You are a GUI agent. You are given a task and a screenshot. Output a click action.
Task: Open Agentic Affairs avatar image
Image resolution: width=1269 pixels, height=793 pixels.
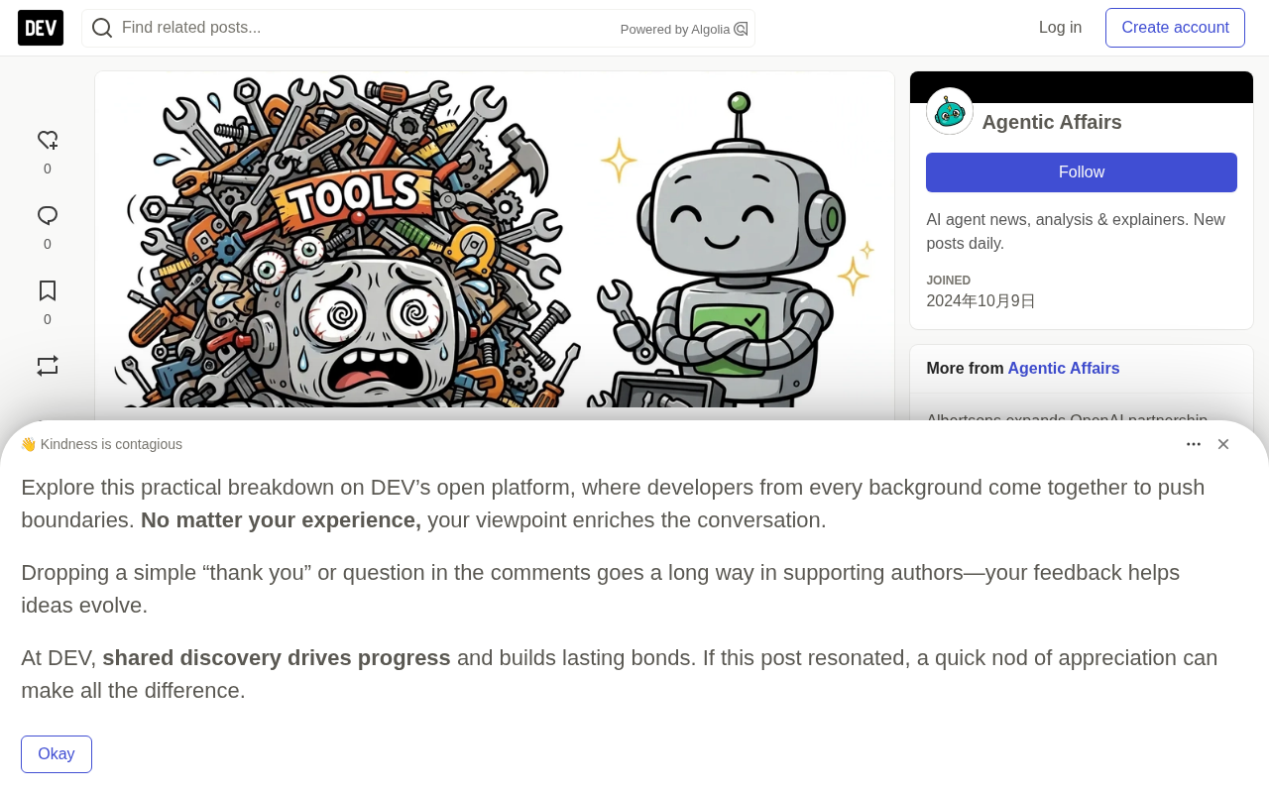950,111
